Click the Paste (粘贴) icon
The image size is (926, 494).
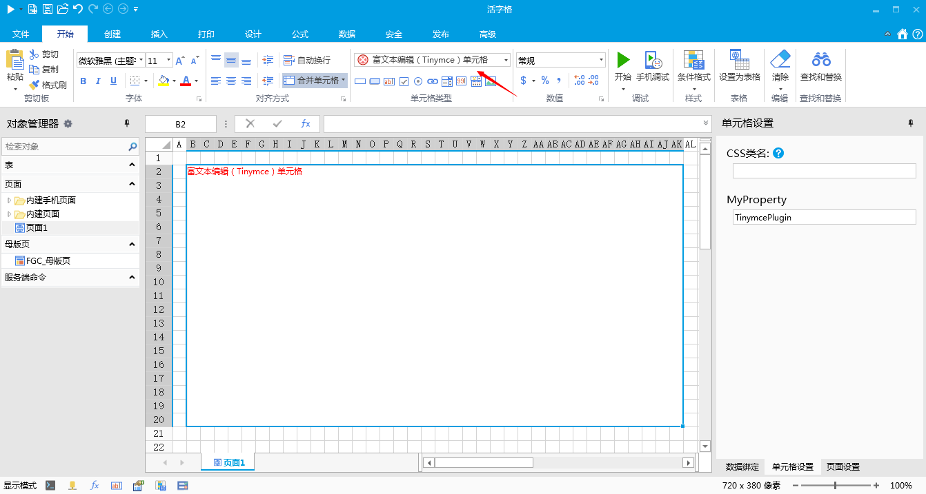coord(14,60)
